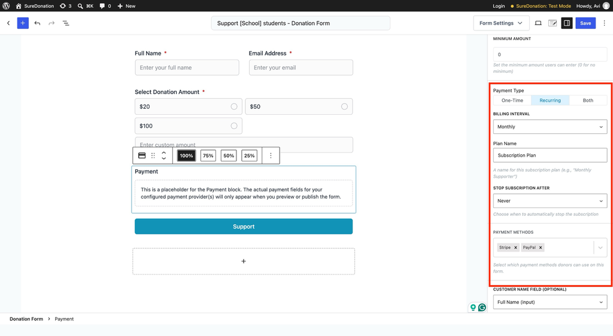Image resolution: width=613 pixels, height=336 pixels.
Task: Click the Select Donation Amount label
Action: point(167,92)
